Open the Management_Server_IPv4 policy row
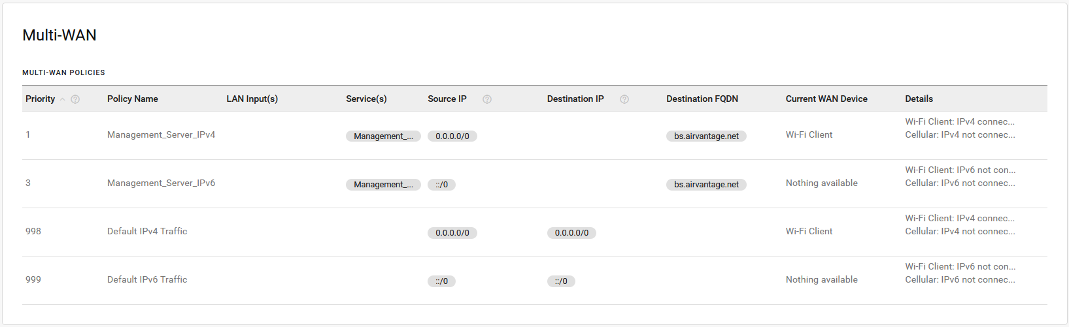Screen dimensions: 1069x327 pos(161,134)
